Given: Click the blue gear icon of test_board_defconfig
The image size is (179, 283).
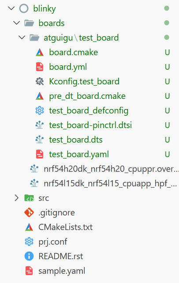Looking at the screenshot, I should (x=40, y=111).
